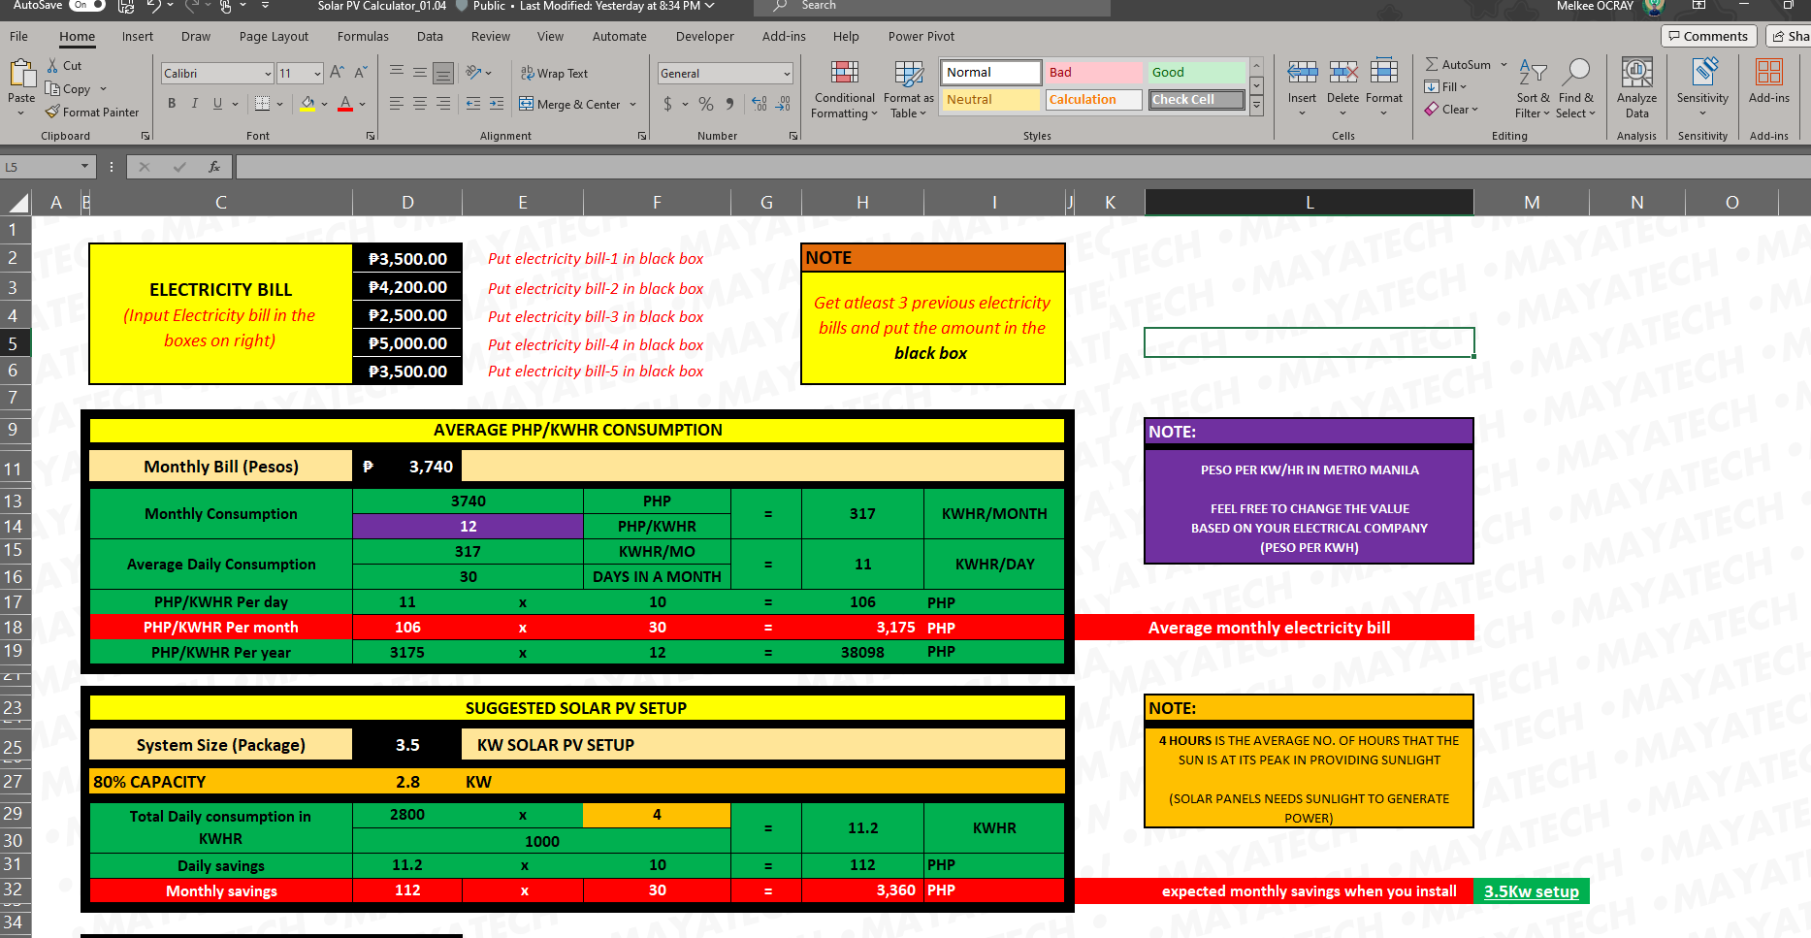Open the Comments pane
Image resolution: width=1811 pixels, height=938 pixels.
(x=1708, y=36)
